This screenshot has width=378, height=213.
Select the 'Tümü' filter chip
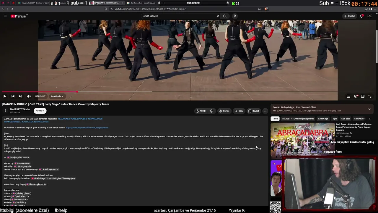point(275,119)
